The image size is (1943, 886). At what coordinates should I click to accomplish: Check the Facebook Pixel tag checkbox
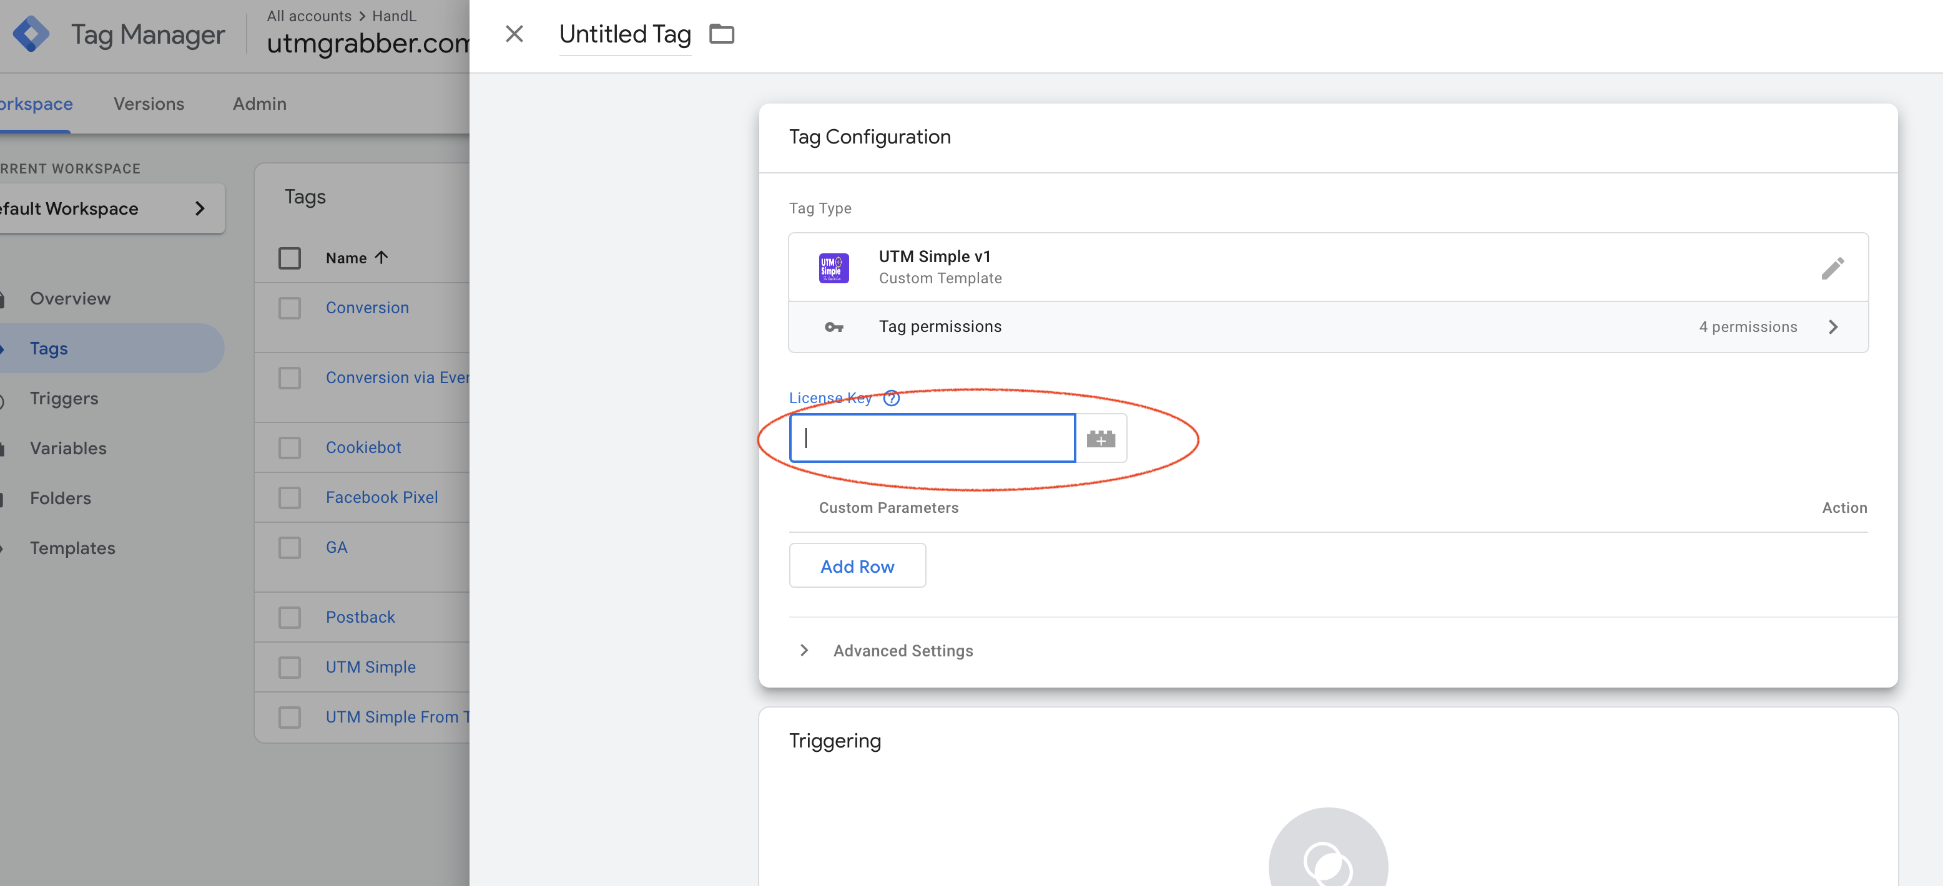click(290, 498)
